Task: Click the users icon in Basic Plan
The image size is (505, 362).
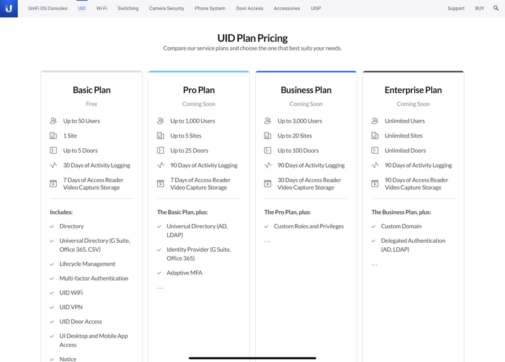Action: (x=54, y=121)
